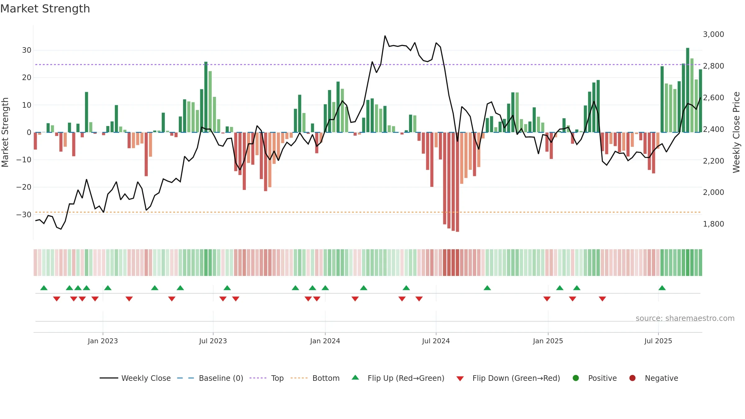The image size is (745, 419).
Task: Toggle the Flip Down (Green→Red) legend entry
Action: (508, 378)
